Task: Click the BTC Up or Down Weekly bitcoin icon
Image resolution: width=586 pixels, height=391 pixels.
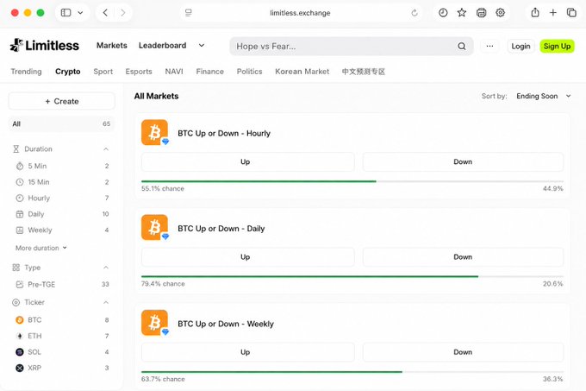Action: point(154,323)
